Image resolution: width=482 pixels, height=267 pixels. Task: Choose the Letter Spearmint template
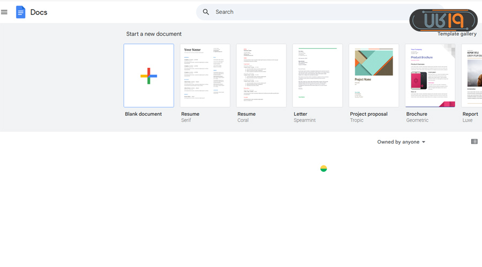tap(318, 76)
